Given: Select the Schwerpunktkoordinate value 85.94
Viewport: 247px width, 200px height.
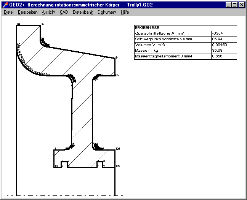Looking at the screenshot, I should 217,39.
